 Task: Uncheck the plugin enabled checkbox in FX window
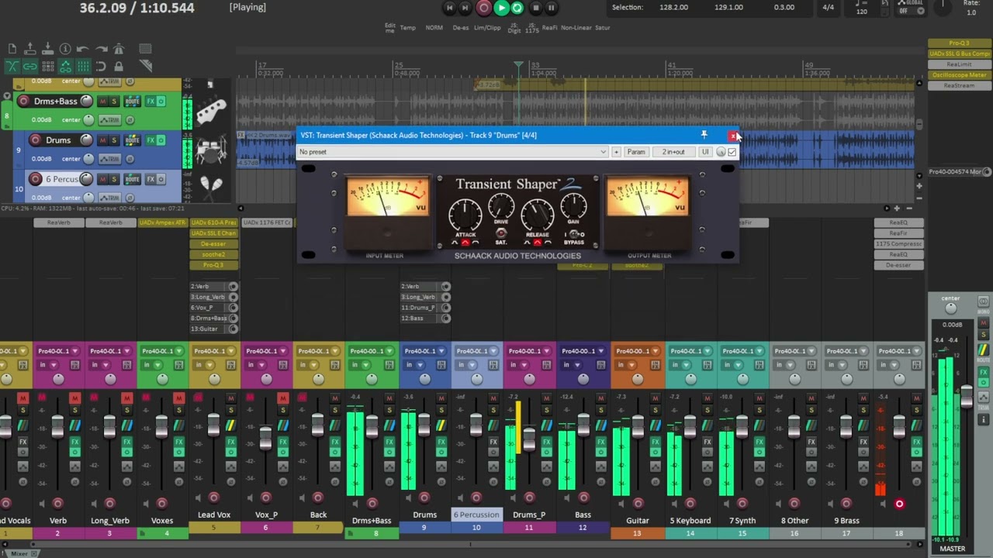coord(732,152)
